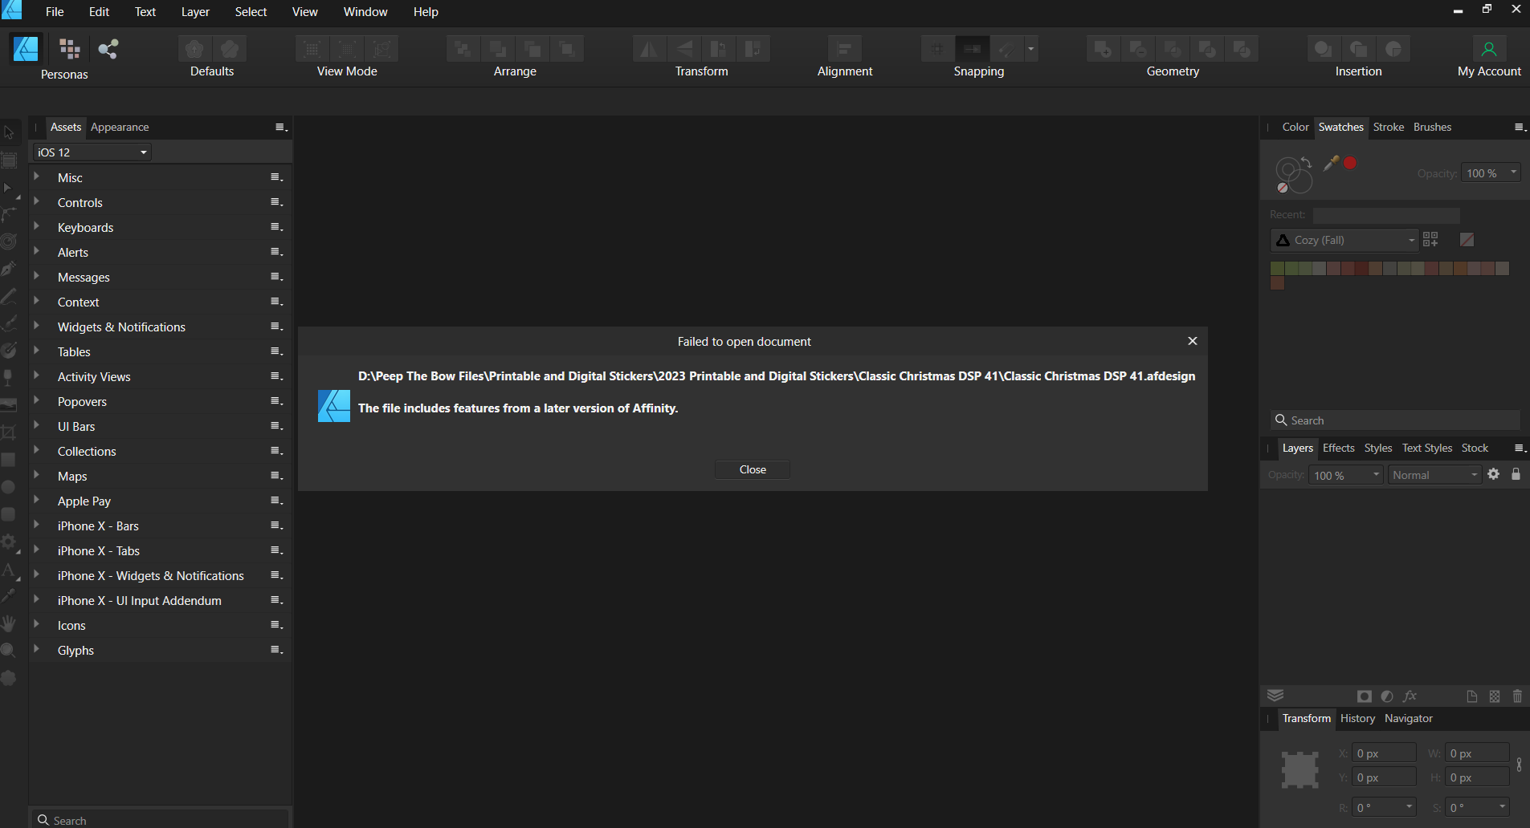Screen dimensions: 1530x828
Task: Add current color to palette icon
Action: 1430,239
